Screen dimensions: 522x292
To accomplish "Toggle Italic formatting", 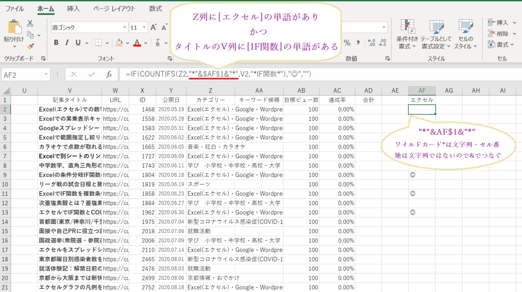I will [67, 43].
